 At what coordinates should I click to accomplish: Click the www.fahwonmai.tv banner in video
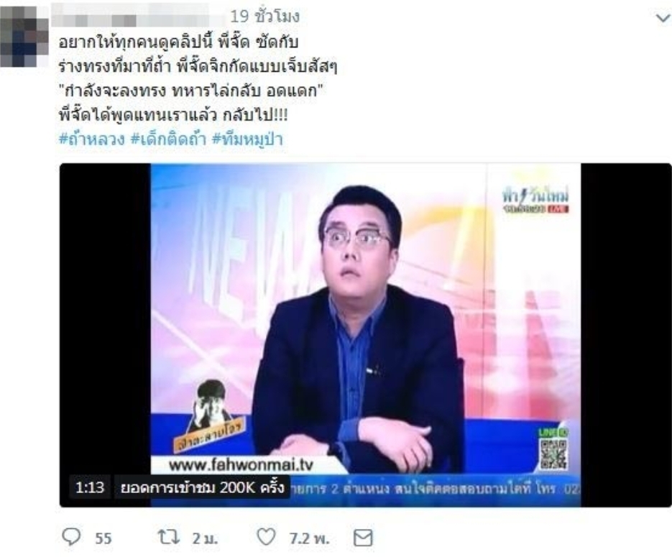[241, 464]
